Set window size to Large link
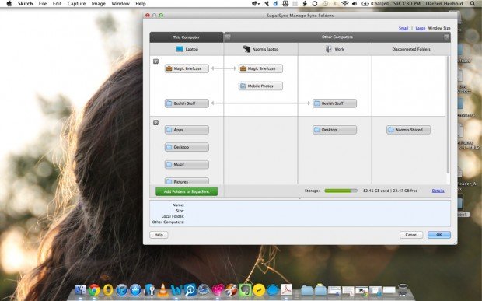This screenshot has width=482, height=301. (421, 28)
